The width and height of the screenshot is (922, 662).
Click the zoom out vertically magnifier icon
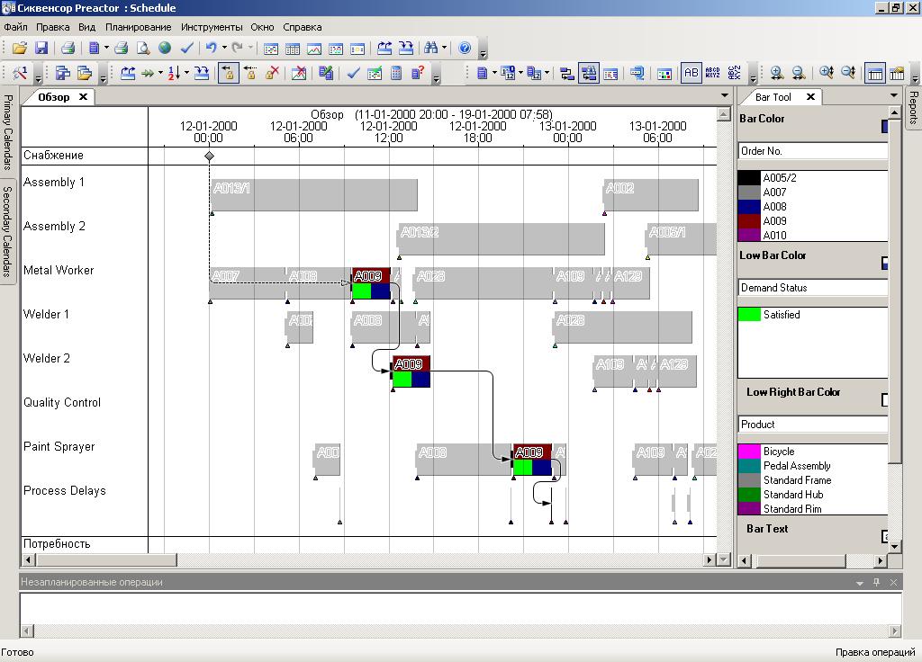[x=848, y=74]
